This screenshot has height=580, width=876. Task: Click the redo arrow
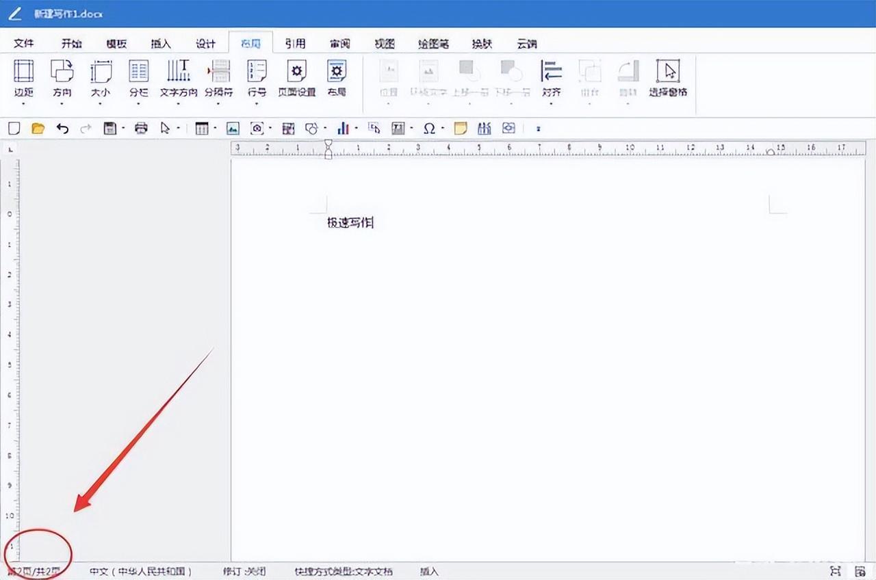[86, 128]
